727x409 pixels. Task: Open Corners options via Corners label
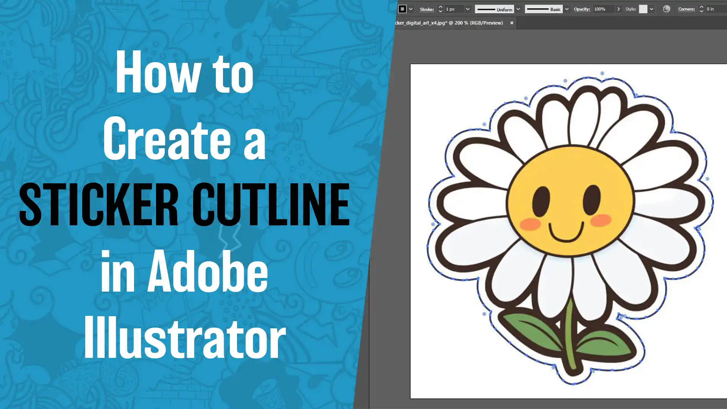click(686, 9)
